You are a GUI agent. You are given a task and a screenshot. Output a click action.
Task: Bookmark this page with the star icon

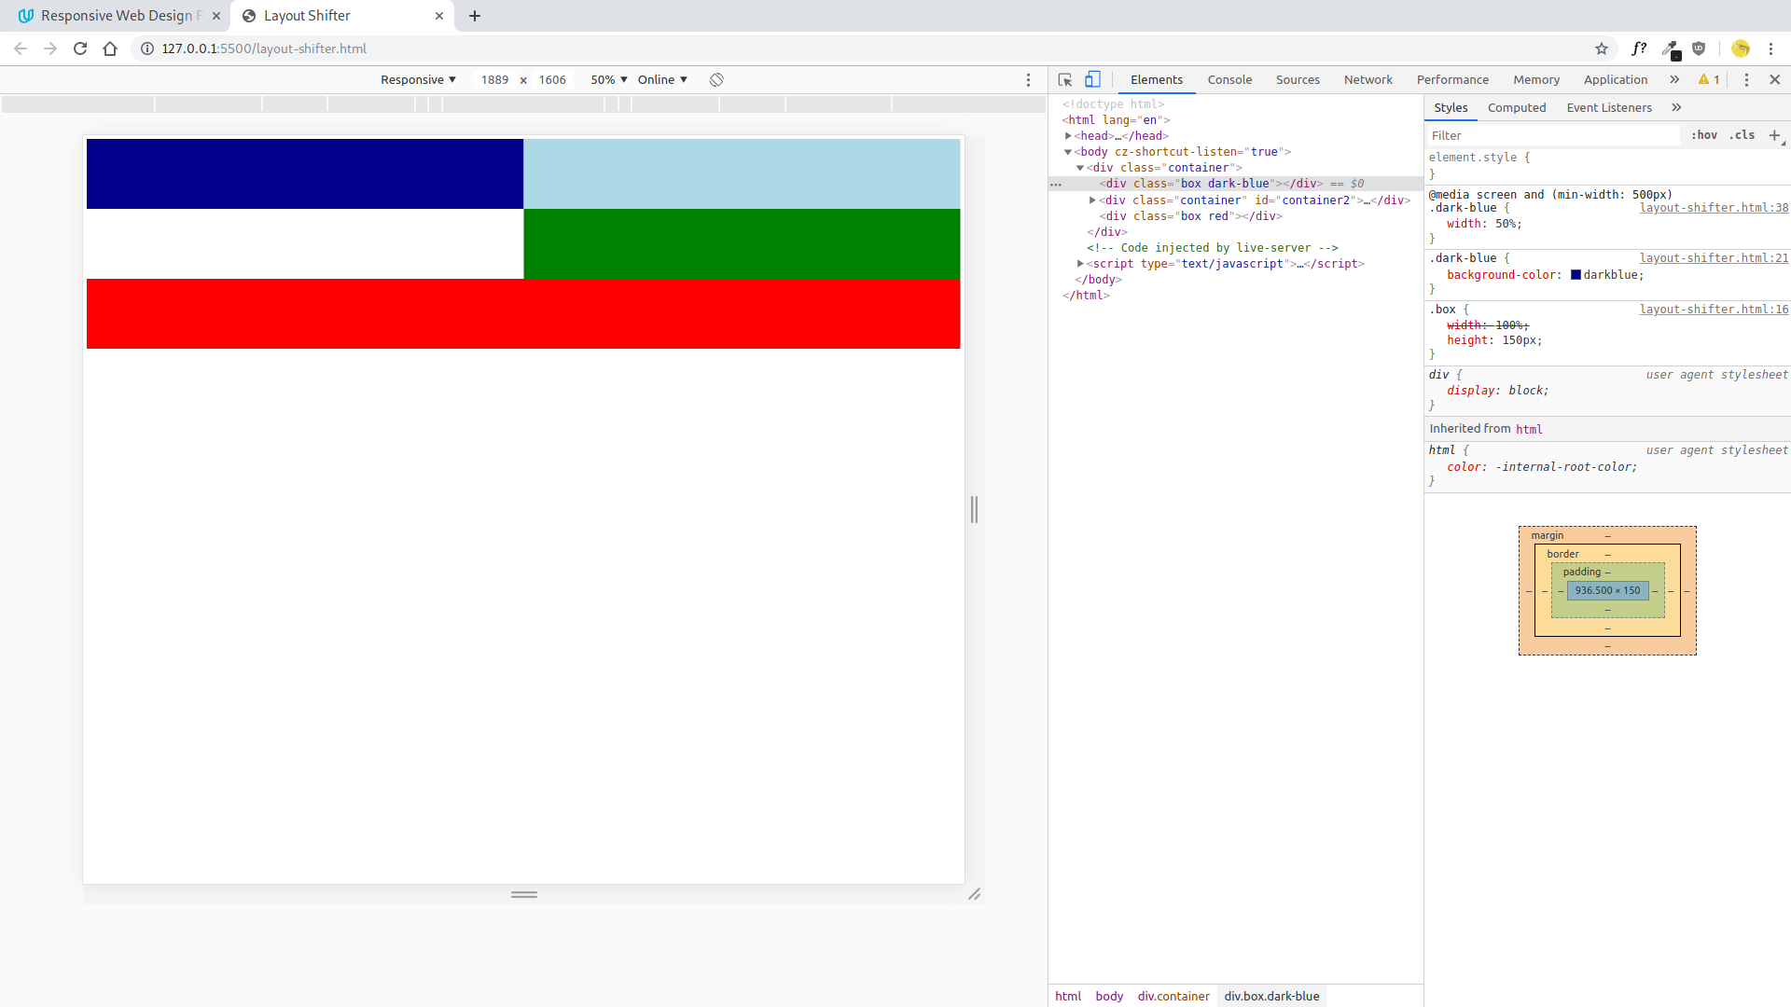coord(1602,48)
